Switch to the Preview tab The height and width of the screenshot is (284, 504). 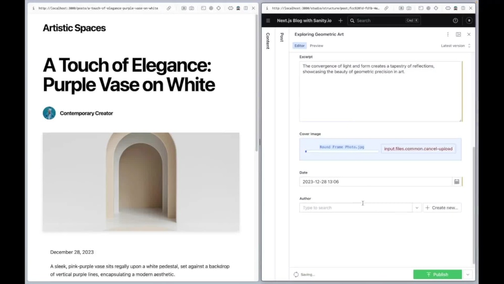[x=317, y=46]
